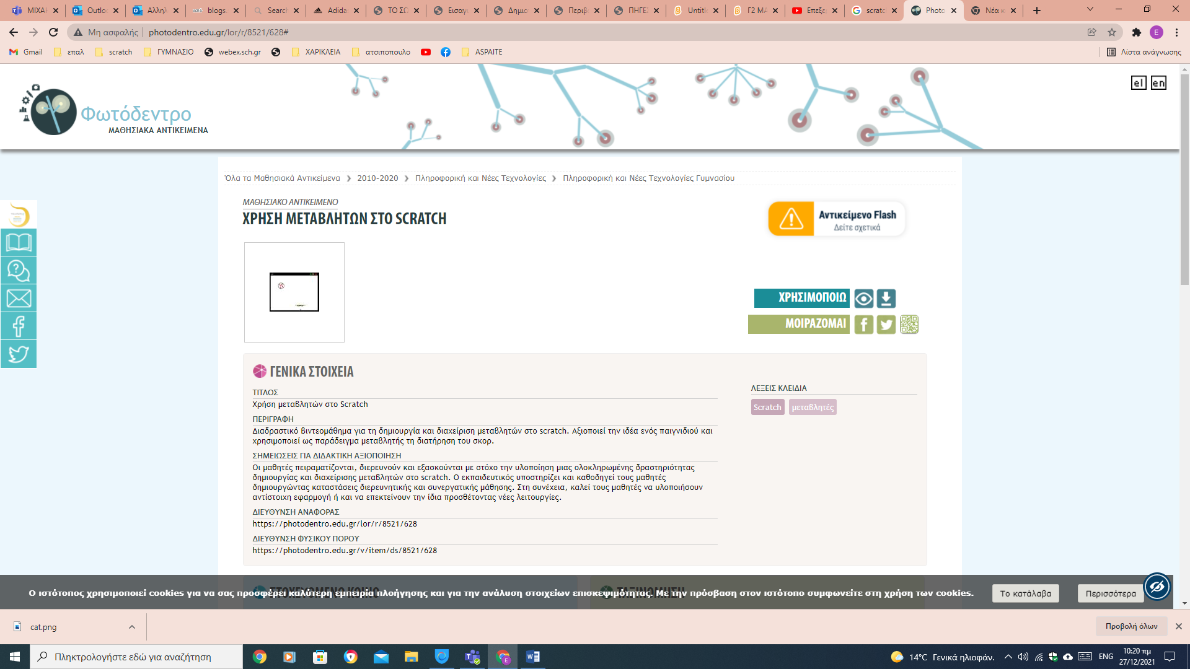Click the share page icon in address bar
The width and height of the screenshot is (1190, 669).
pos(1091,32)
